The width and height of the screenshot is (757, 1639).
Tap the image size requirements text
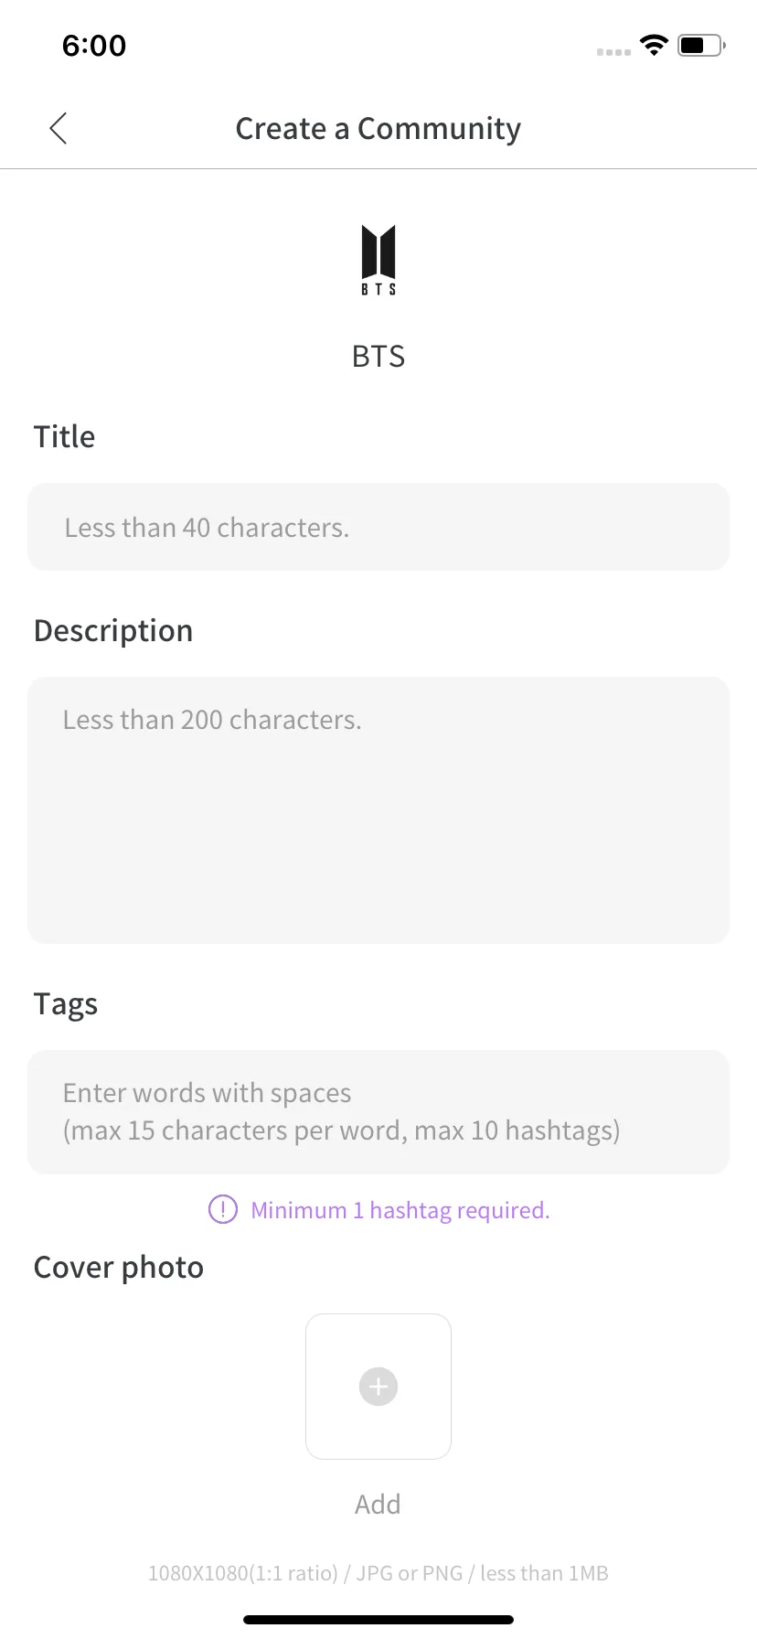tap(378, 1573)
